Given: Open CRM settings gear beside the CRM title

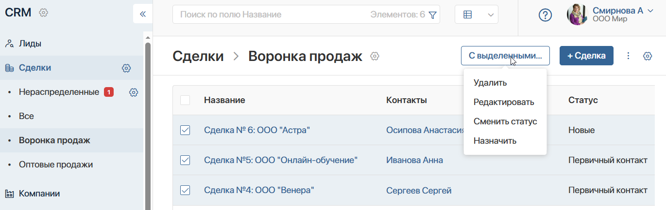Looking at the screenshot, I should [43, 13].
